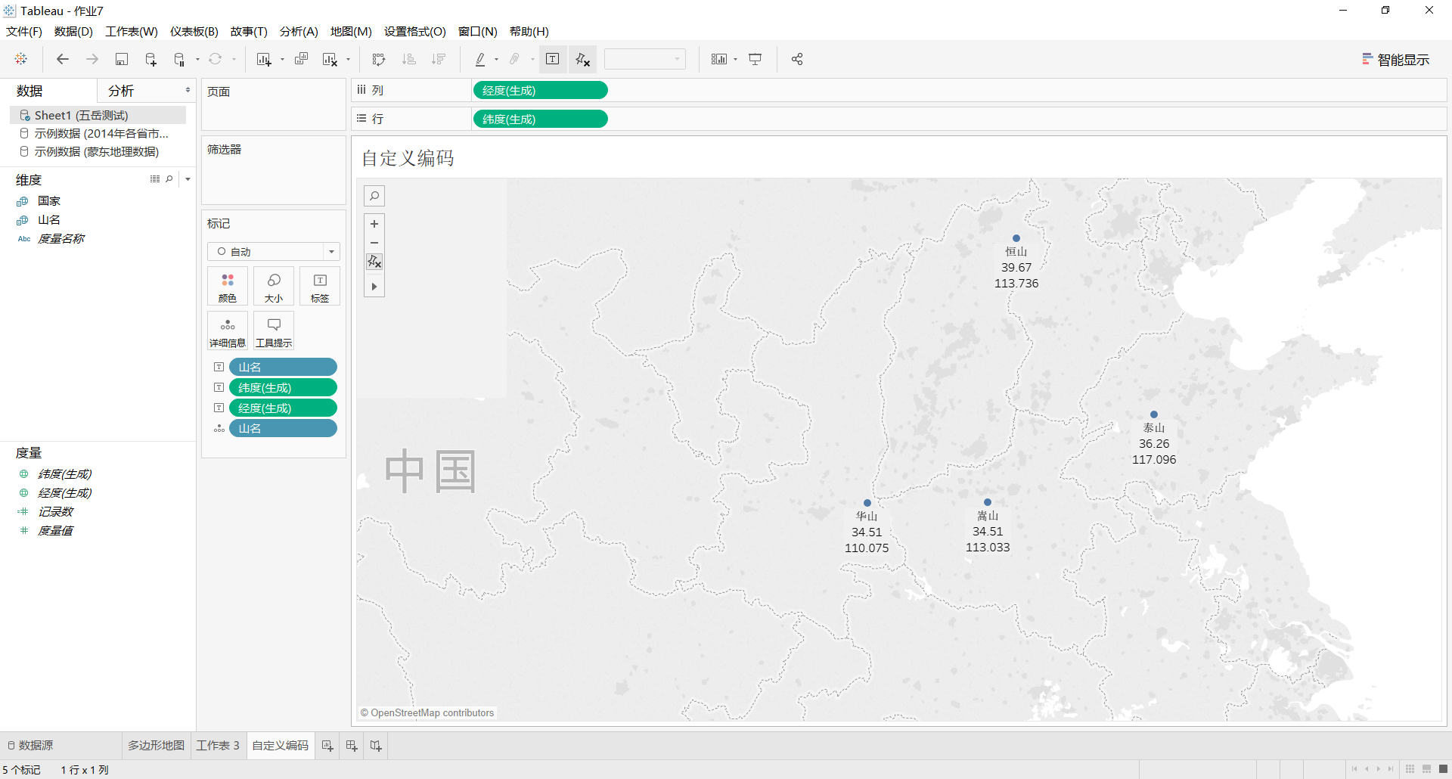Open the mark type dropdown showing 自动
The width and height of the screenshot is (1452, 779).
[x=330, y=251]
